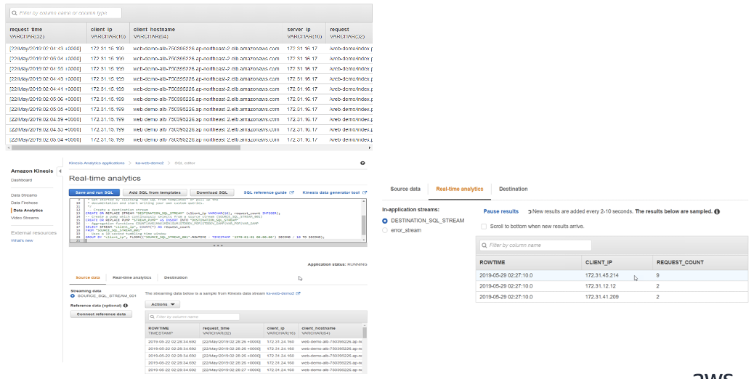Open the Actions dropdown
Image resolution: width=754 pixels, height=379 pixels.
(x=163, y=304)
